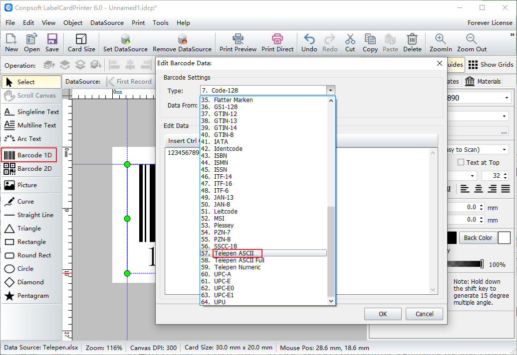Click scroll-up arrow of type list
This screenshot has width=517, height=355.
(x=331, y=101)
